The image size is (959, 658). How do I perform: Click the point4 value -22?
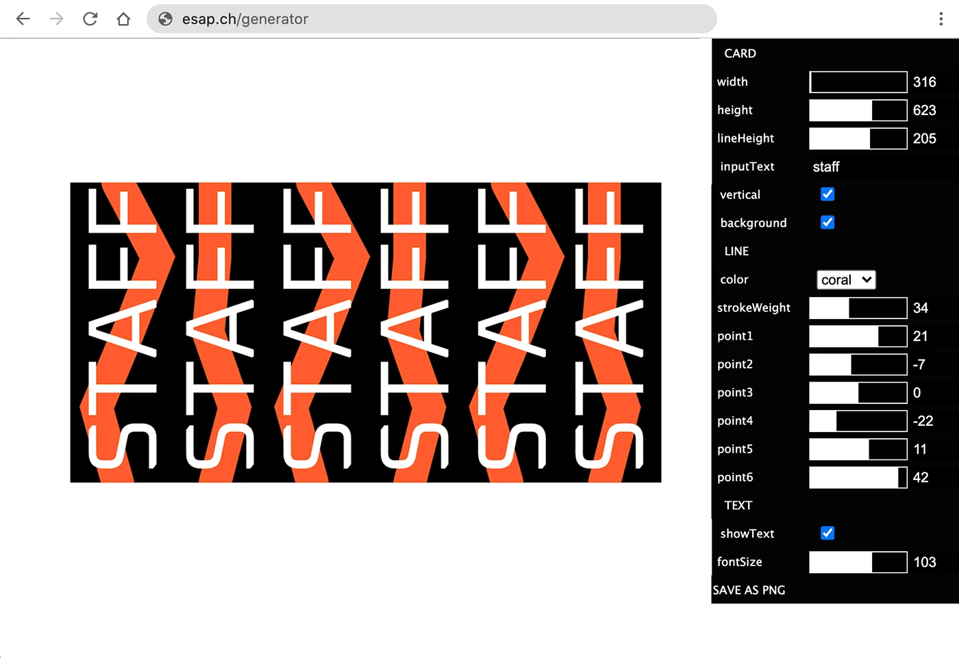coord(923,420)
